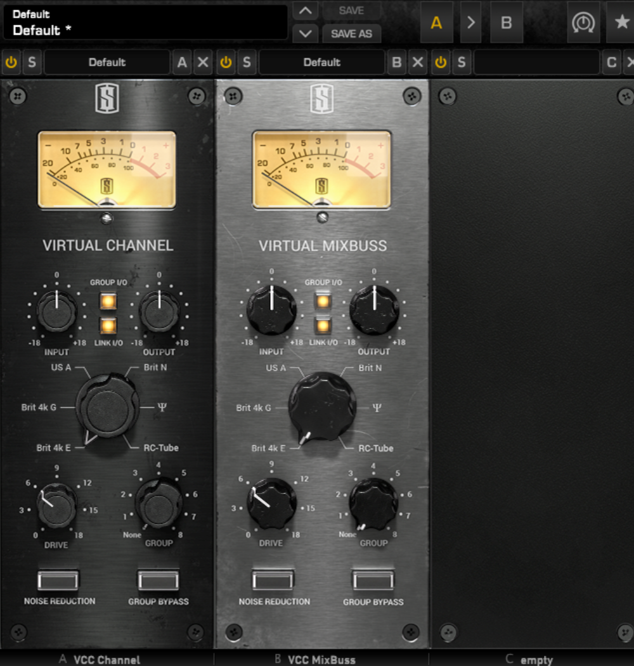Open the circular knob settings icon

[x=583, y=22]
